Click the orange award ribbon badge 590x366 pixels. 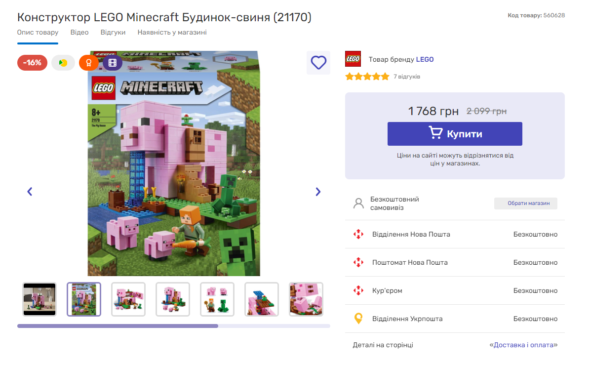[89, 63]
